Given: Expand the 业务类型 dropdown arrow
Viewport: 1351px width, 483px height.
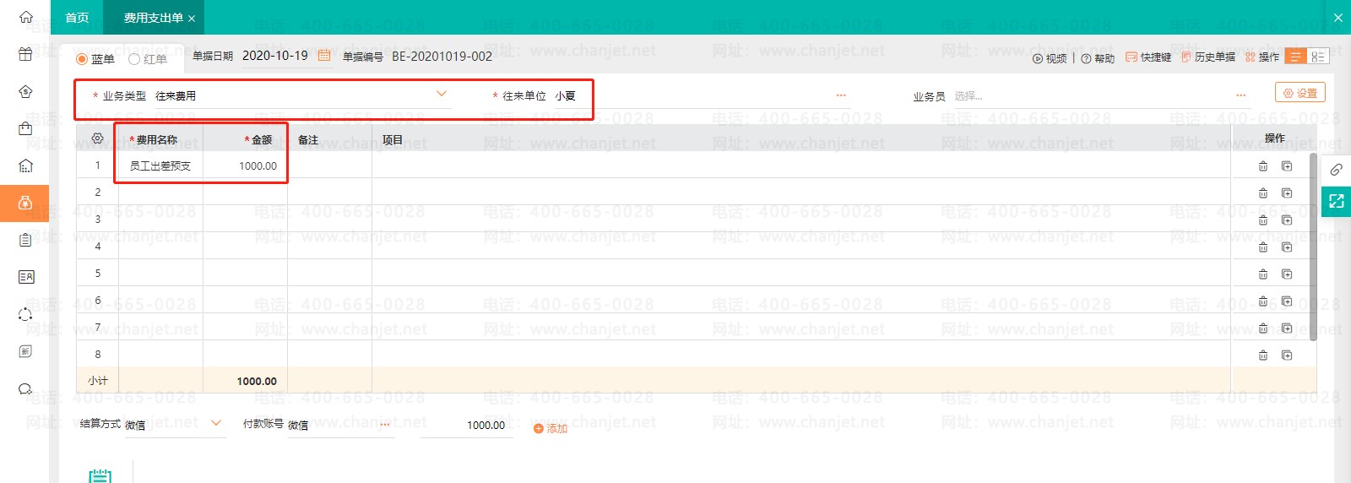Looking at the screenshot, I should [441, 94].
